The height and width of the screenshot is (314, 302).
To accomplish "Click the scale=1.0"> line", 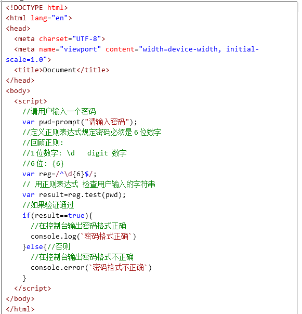I will coord(29,60).
